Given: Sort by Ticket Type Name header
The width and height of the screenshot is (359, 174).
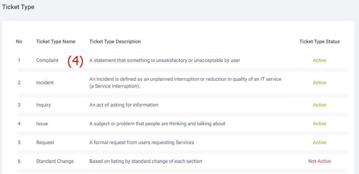Looking at the screenshot, I should coord(56,42).
